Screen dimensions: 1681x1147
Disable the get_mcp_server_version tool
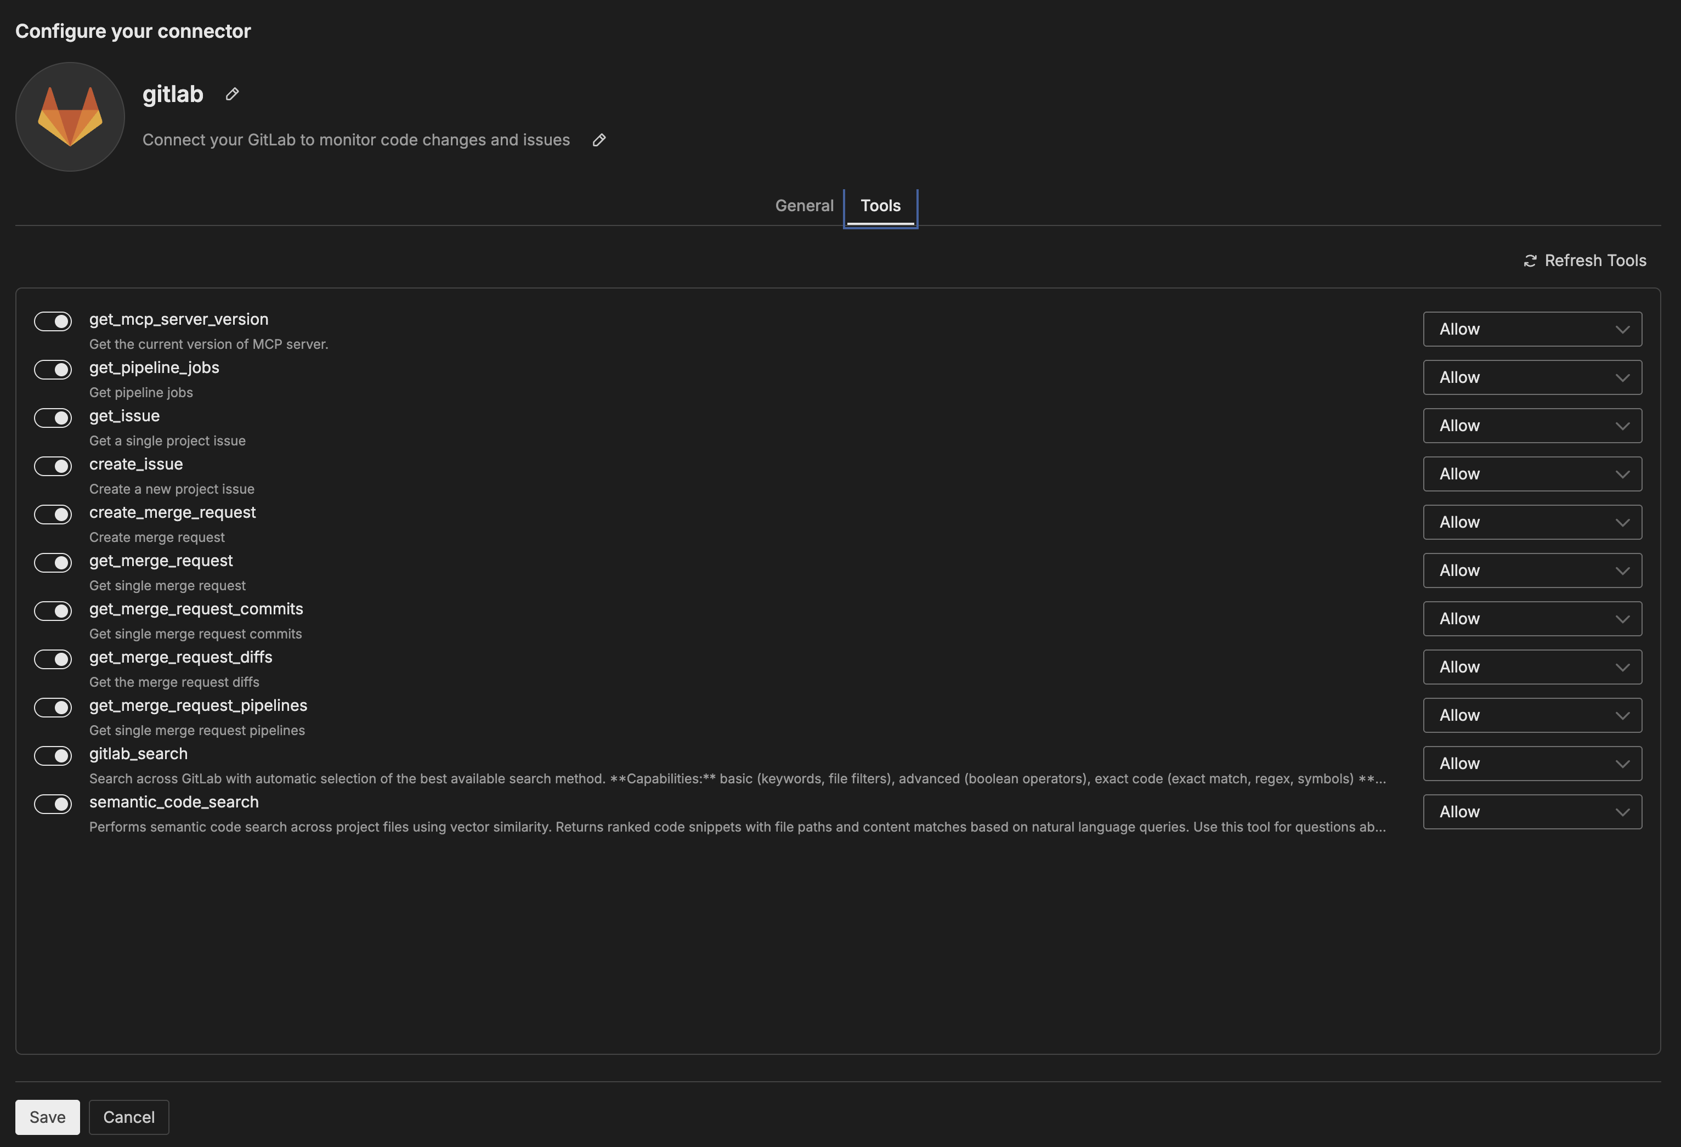(53, 321)
